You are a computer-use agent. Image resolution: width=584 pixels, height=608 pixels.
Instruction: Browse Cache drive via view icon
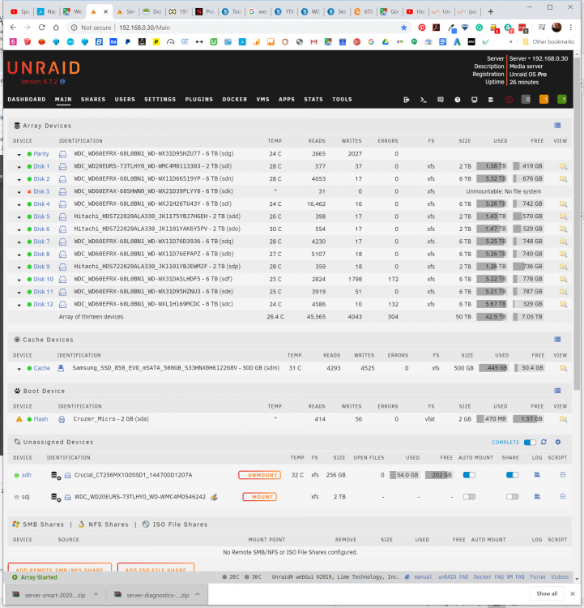click(x=563, y=368)
